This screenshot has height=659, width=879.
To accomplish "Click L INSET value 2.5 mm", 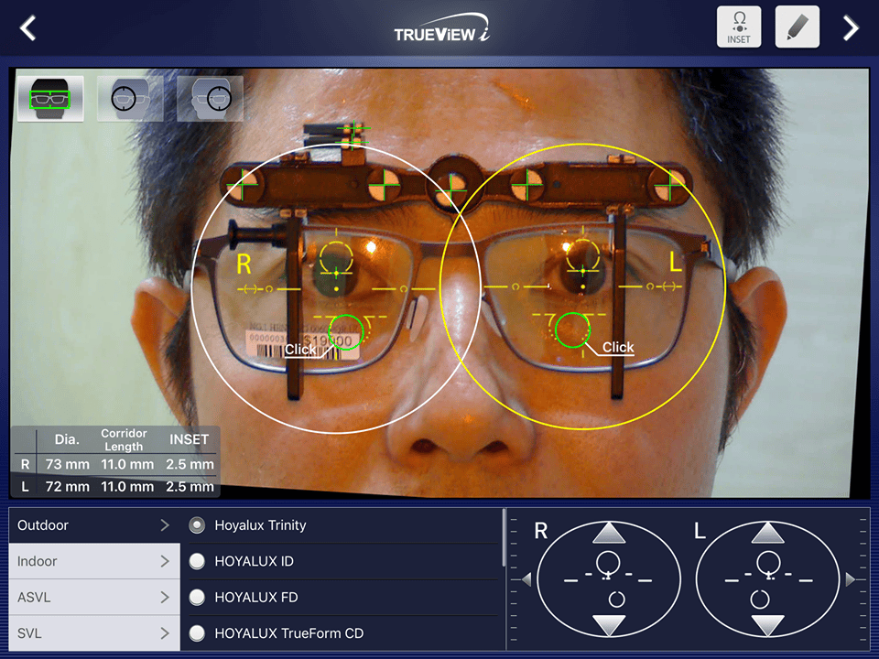I will (190, 487).
